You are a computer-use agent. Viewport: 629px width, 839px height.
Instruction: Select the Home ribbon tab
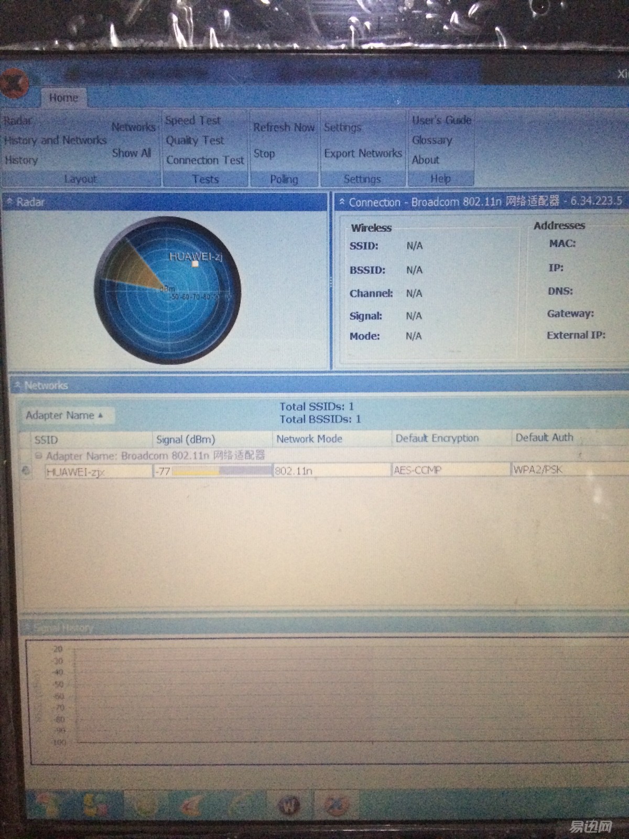tap(63, 98)
